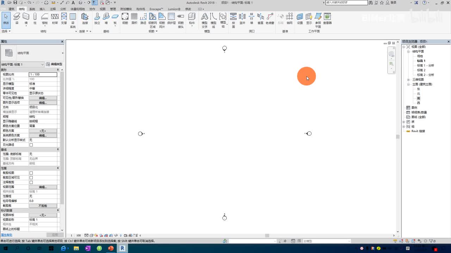Select the 支撑 (Brace) tool
451x253 pixels.
pyautogui.click(x=64, y=19)
